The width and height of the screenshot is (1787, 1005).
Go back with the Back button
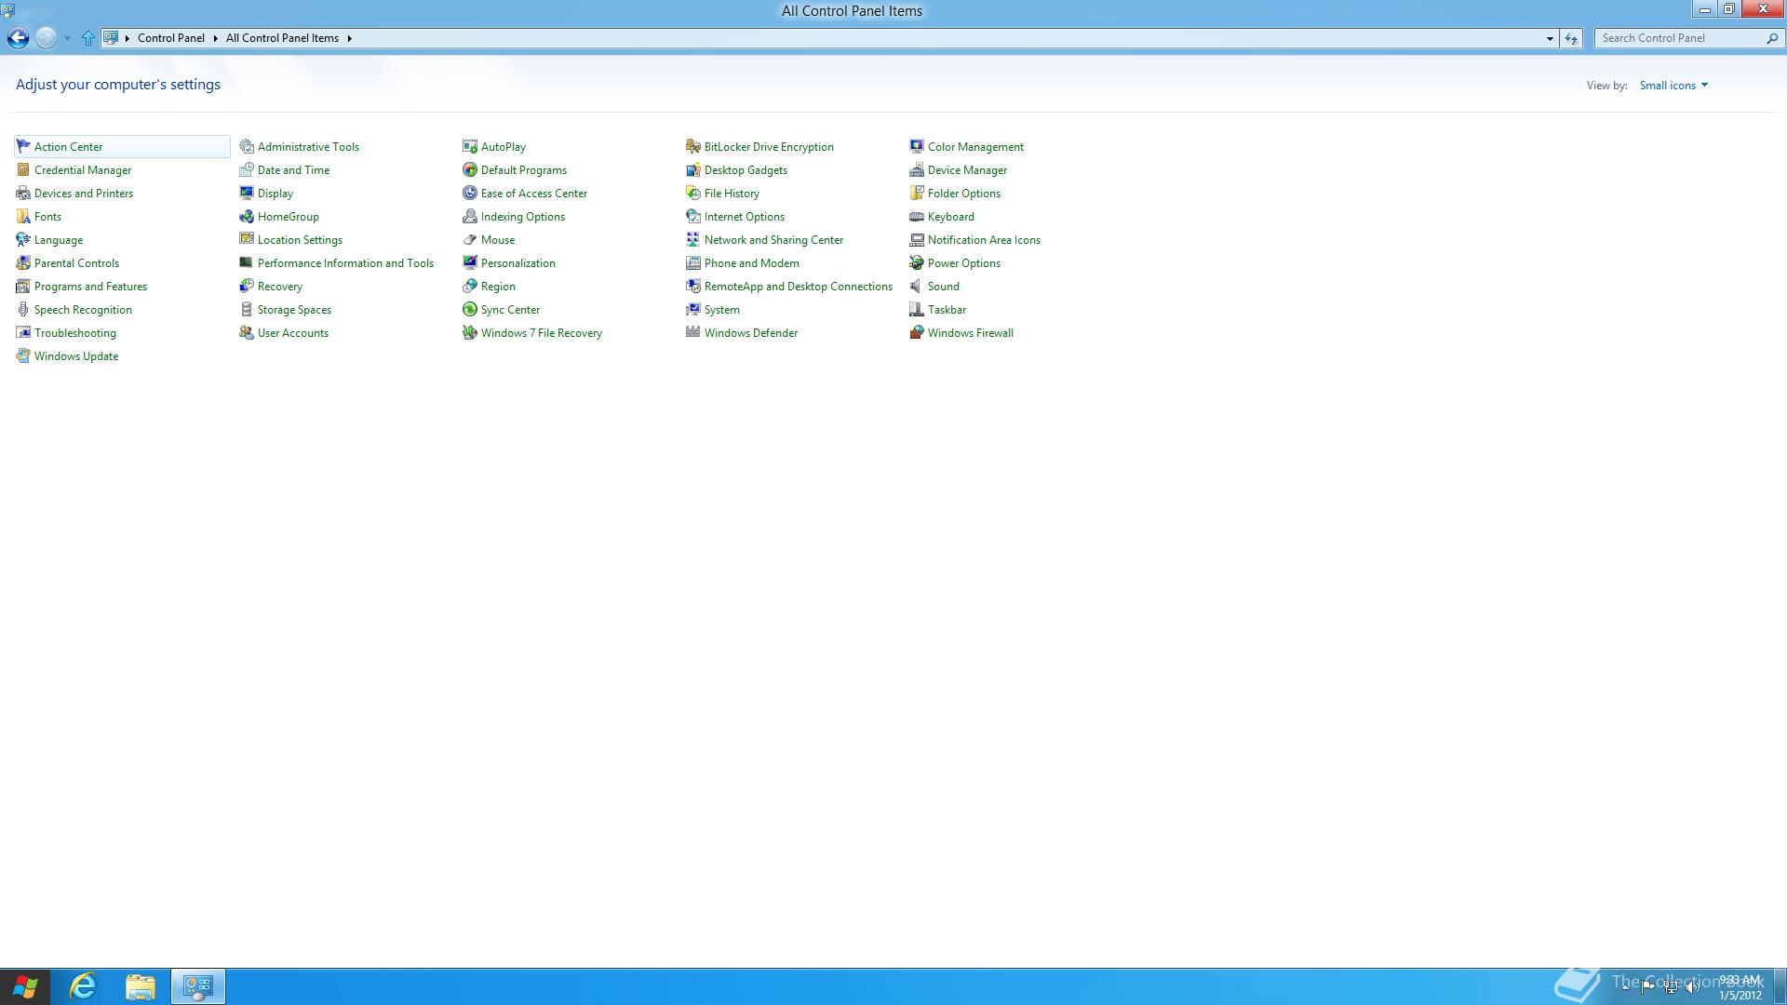18,38
